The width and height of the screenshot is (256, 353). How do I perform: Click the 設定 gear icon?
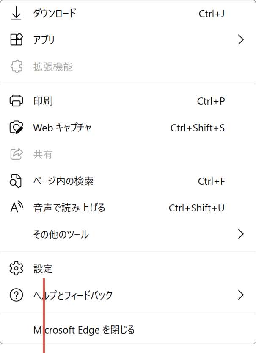[x=16, y=268]
